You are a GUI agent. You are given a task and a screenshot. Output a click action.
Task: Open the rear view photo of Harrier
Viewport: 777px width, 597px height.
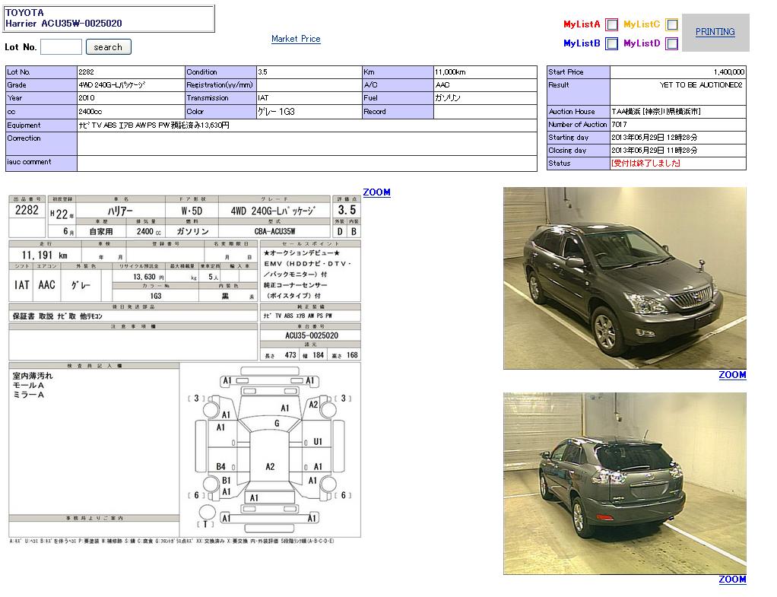[624, 484]
